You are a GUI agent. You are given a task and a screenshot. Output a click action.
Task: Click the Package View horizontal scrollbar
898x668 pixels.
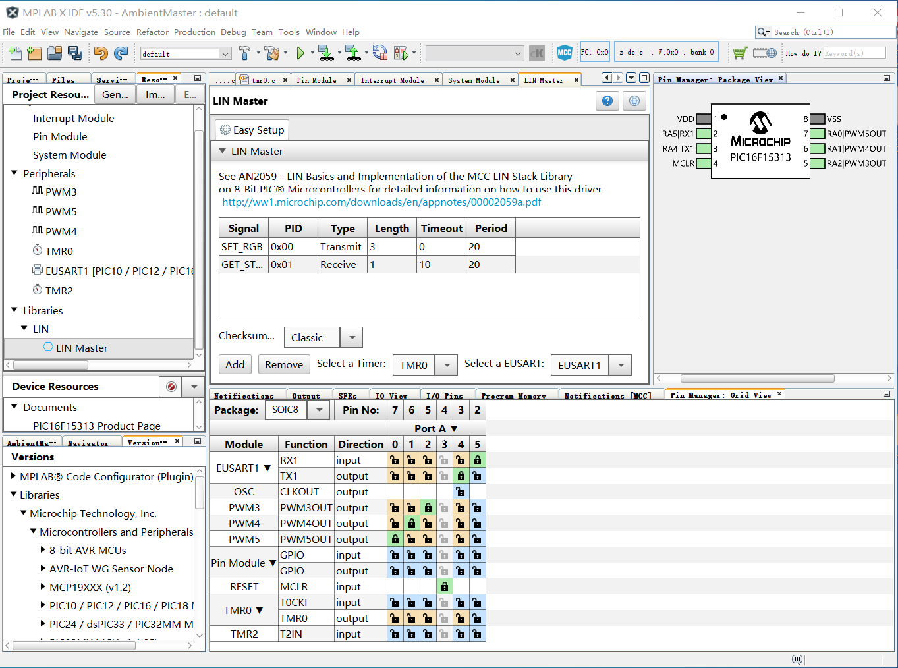point(758,378)
